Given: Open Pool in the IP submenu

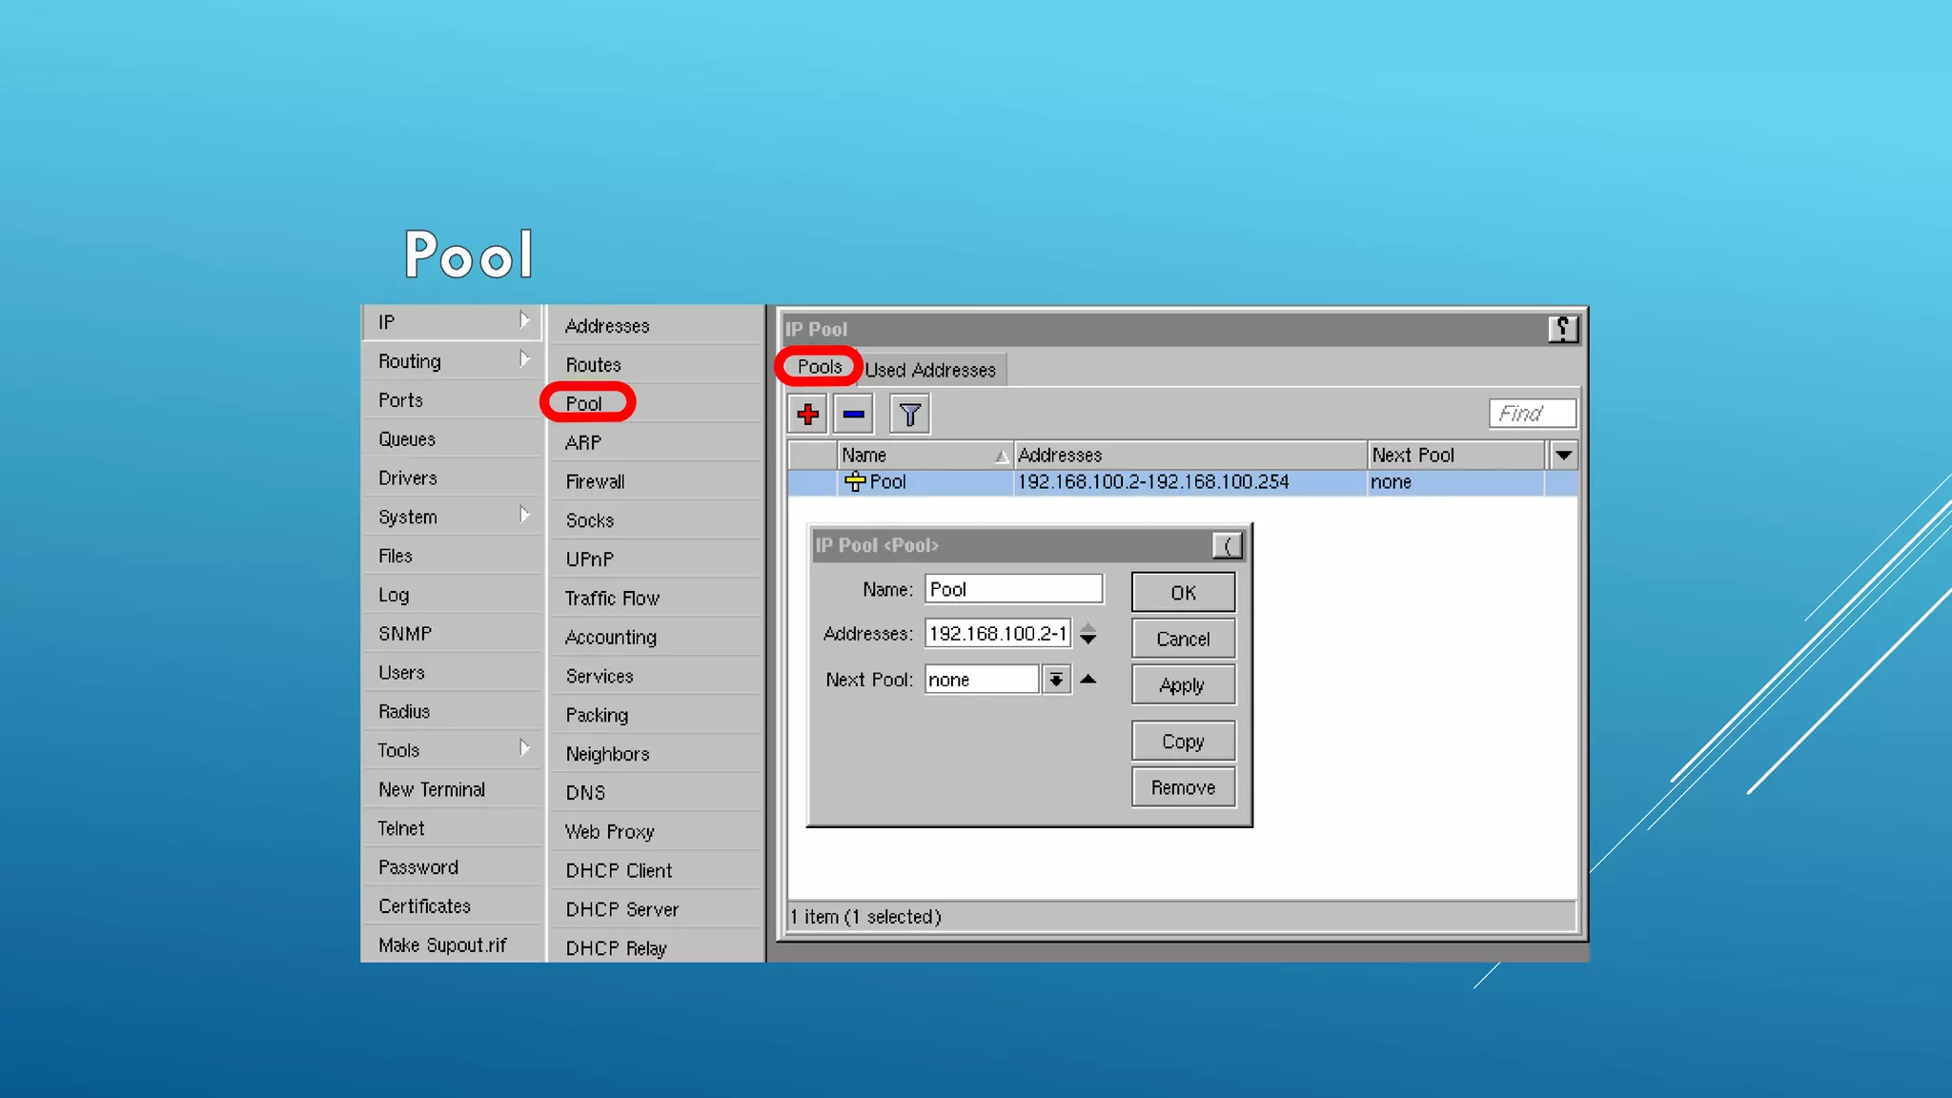Looking at the screenshot, I should click(584, 403).
